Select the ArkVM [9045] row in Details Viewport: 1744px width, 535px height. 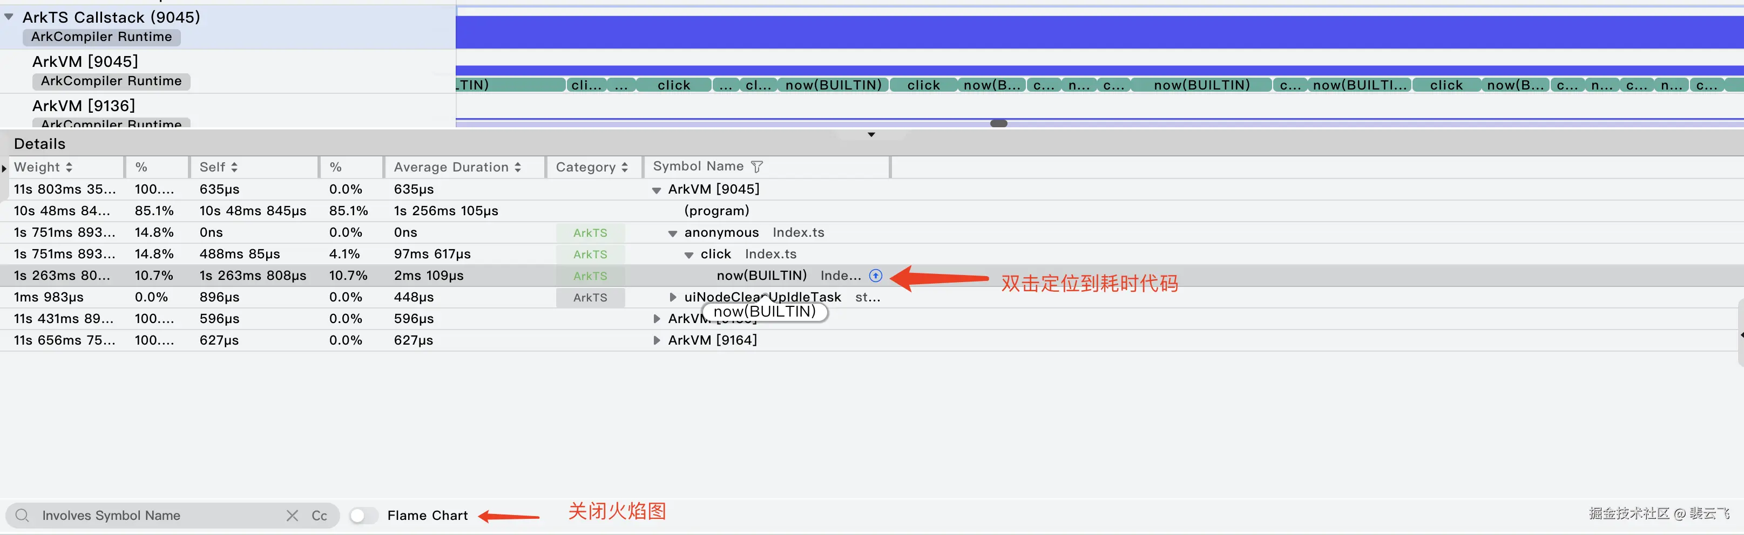872,189
